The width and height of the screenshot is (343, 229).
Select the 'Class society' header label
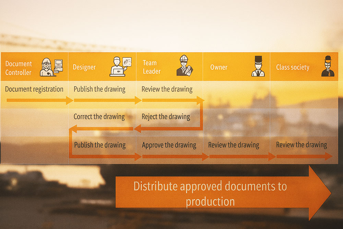pyautogui.click(x=293, y=67)
